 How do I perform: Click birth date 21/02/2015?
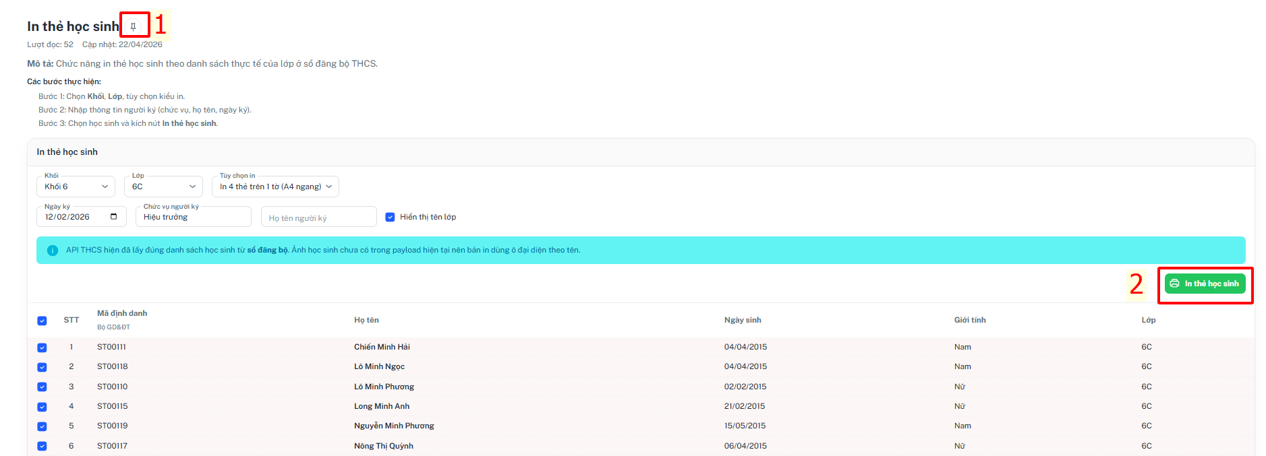(745, 406)
